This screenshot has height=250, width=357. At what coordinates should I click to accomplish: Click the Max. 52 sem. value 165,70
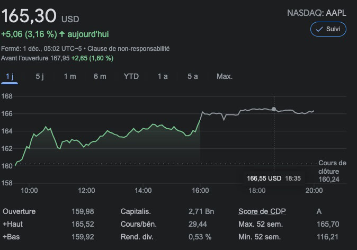click(x=328, y=224)
